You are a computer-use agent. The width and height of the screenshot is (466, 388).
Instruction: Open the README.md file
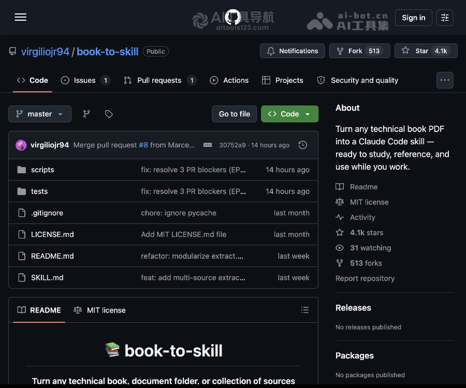coord(52,256)
